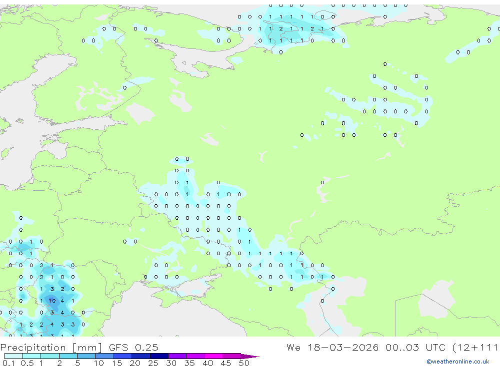
Task: Select the 5–10 mm legend swatch
Action: [86, 356]
